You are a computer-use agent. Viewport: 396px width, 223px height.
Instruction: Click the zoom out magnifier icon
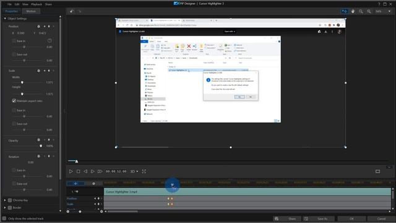[x=361, y=11]
